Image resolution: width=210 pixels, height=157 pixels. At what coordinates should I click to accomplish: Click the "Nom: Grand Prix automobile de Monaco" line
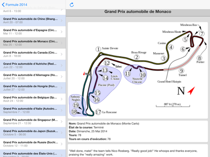[104, 123]
